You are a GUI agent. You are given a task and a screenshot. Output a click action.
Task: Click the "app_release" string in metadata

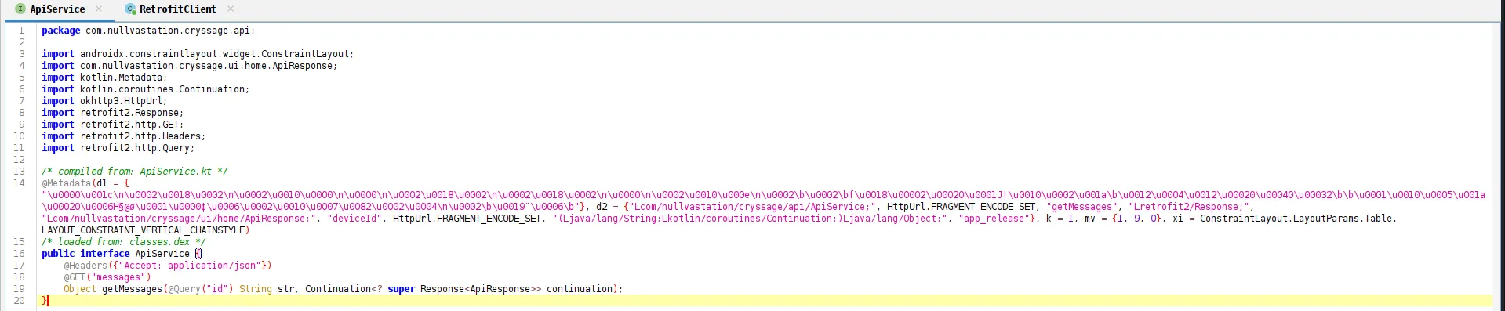(994, 219)
